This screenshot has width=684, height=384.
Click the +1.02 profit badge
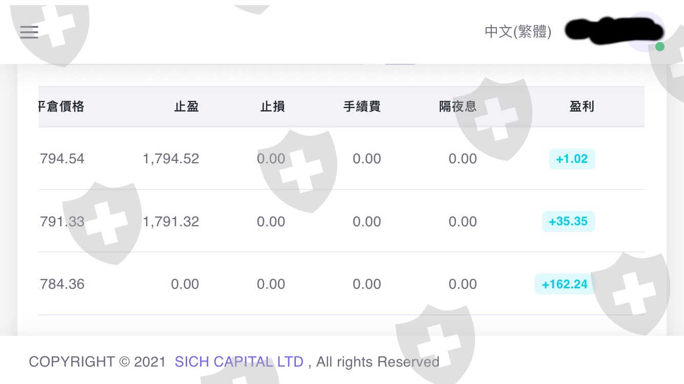[572, 159]
